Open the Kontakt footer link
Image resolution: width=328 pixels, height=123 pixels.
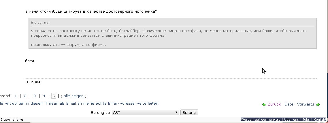[x=320, y=120]
